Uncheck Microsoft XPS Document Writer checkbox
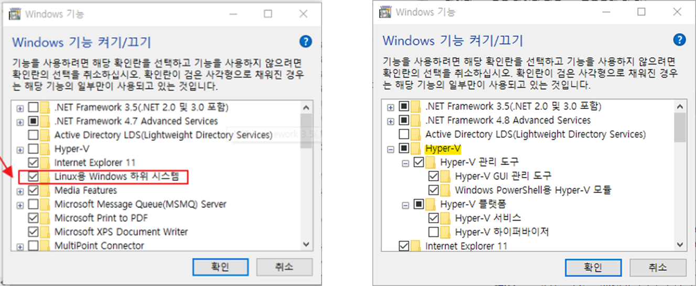The width and height of the screenshot is (696, 286). coord(33,232)
